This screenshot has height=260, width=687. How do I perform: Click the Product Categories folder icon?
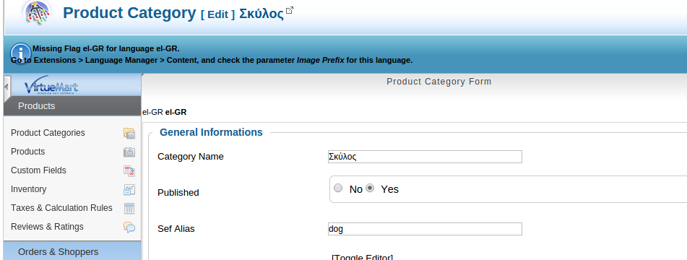point(129,133)
